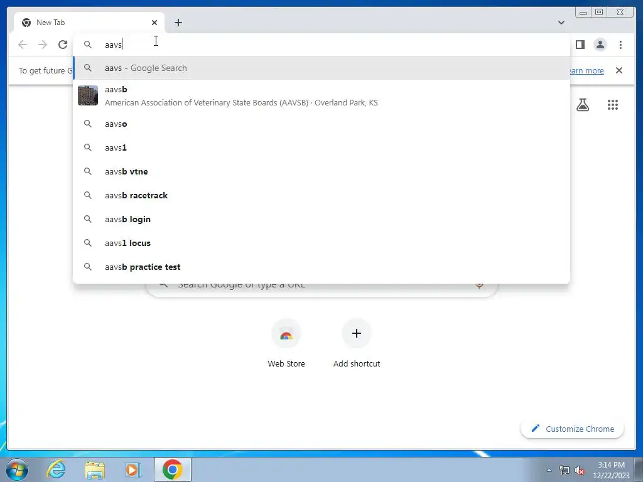Open the profile avatar button
The width and height of the screenshot is (643, 482).
pyautogui.click(x=600, y=45)
